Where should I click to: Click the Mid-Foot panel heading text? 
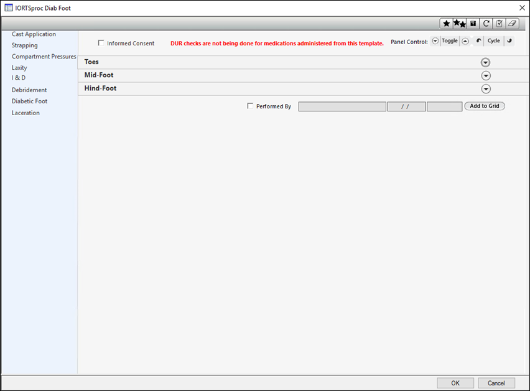pyautogui.click(x=99, y=75)
